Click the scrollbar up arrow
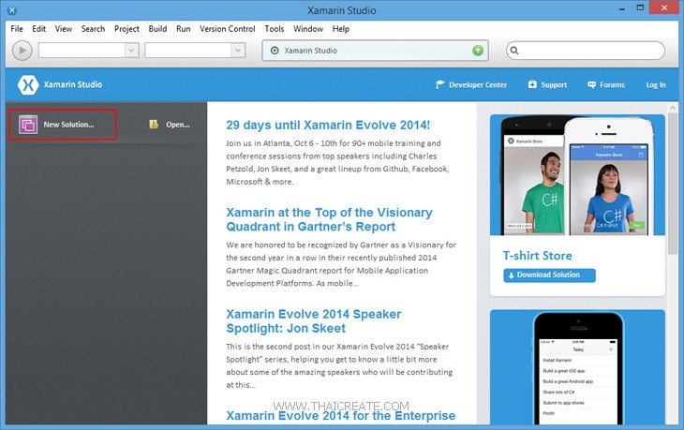Viewport: 684px width, 430px height. (x=672, y=108)
